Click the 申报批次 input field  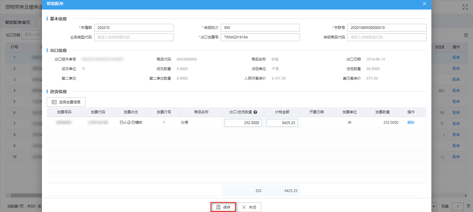click(260, 28)
